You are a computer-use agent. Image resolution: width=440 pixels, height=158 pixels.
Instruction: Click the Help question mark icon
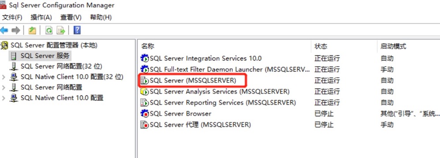[x=77, y=30]
